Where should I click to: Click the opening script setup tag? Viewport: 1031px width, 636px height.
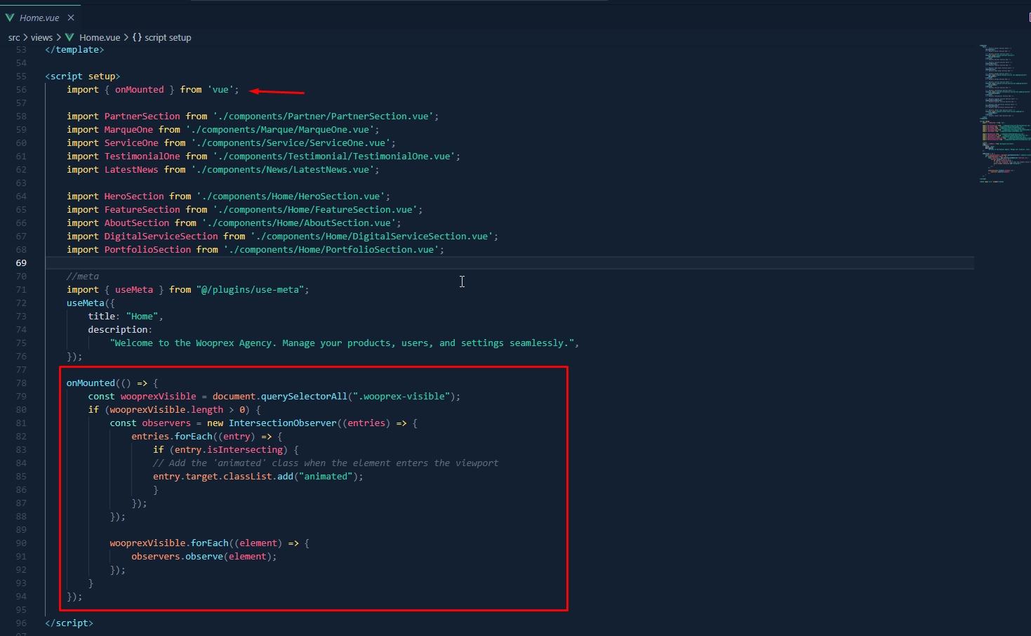pyautogui.click(x=83, y=77)
